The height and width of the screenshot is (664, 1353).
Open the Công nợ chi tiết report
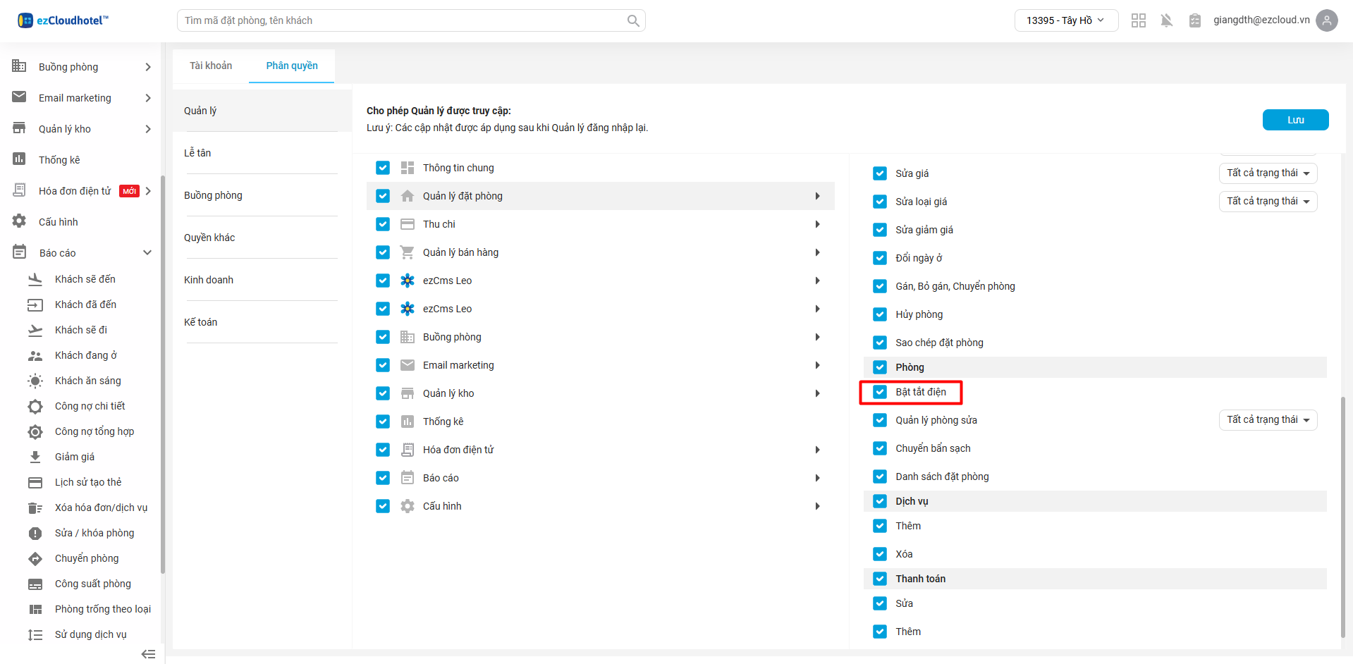[90, 406]
